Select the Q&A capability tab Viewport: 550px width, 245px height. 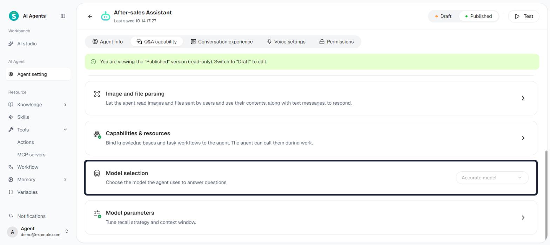pyautogui.click(x=156, y=41)
